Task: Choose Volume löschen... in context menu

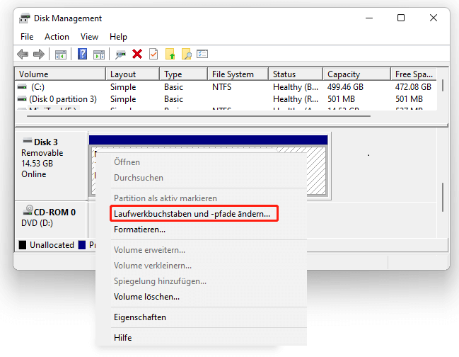Action: pos(146,297)
